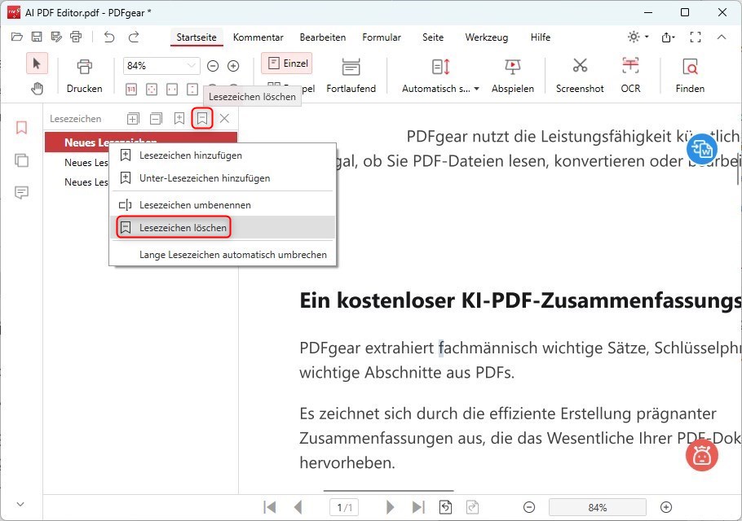Viewport: 742px width, 521px height.
Task: Switch to the Startseite tab
Action: pos(197,37)
